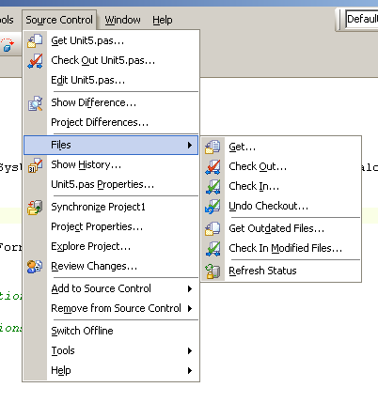Viewport: 378px width, 403px height.
Task: Click the Check Out Unit5.pas red checkmark icon
Action: point(35,60)
